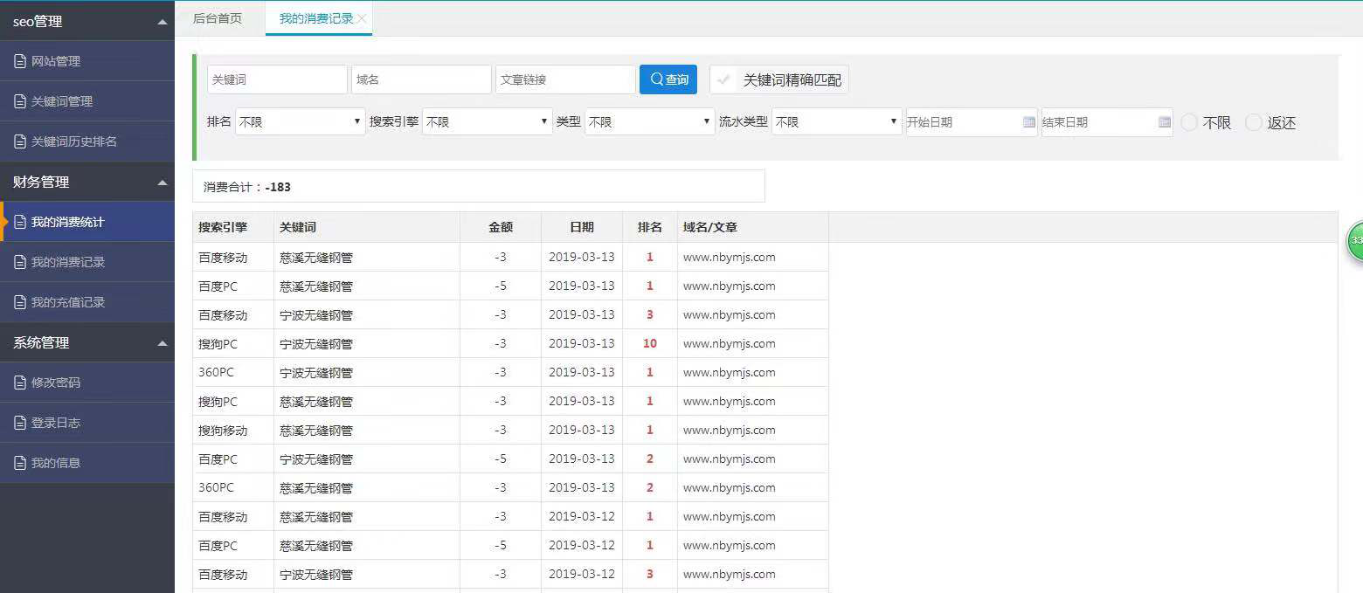Image resolution: width=1363 pixels, height=593 pixels.
Task: Select the 返还 radio option
Action: tap(1254, 122)
